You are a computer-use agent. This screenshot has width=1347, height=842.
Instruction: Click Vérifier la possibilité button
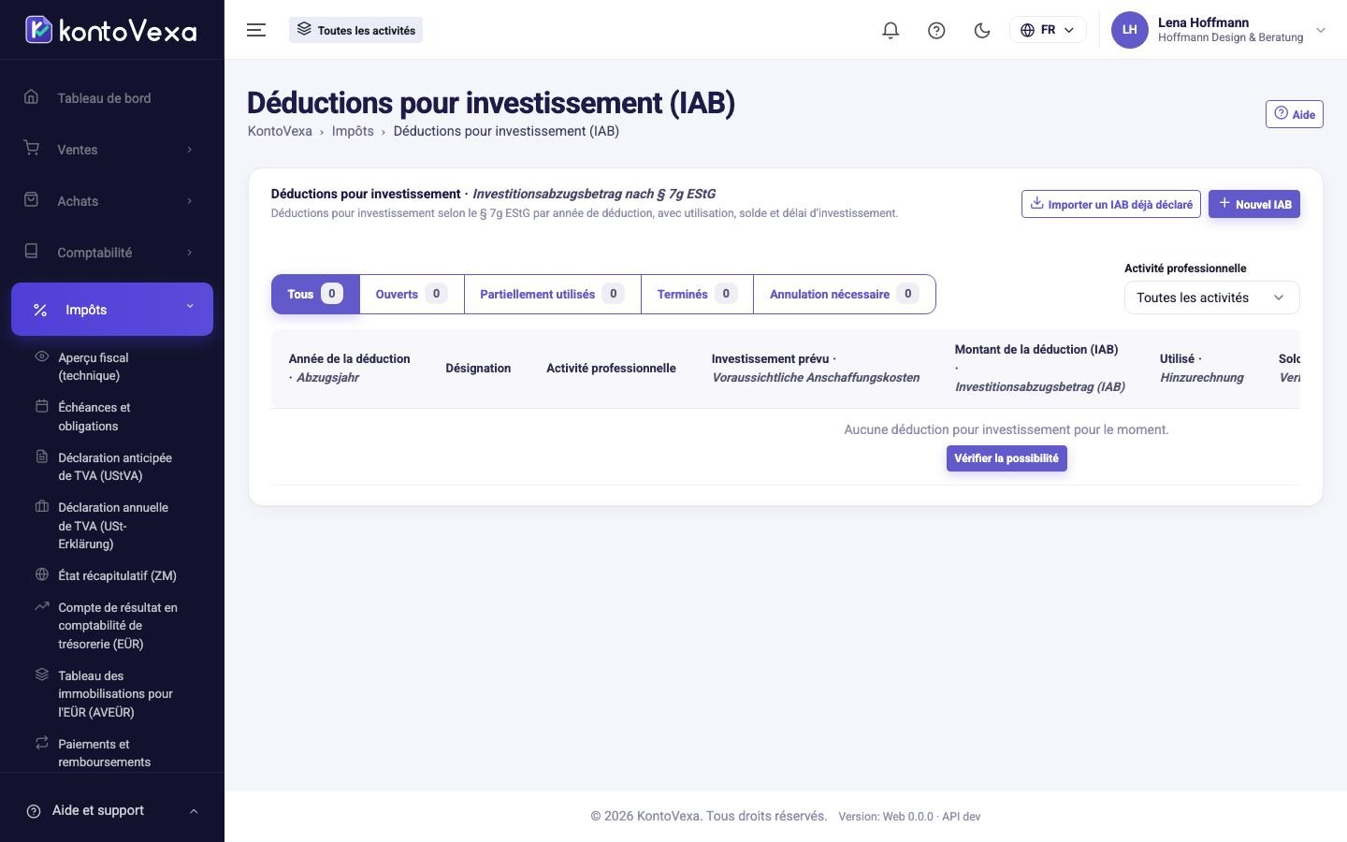click(x=1007, y=458)
